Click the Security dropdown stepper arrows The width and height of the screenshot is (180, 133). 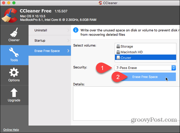(x=174, y=68)
